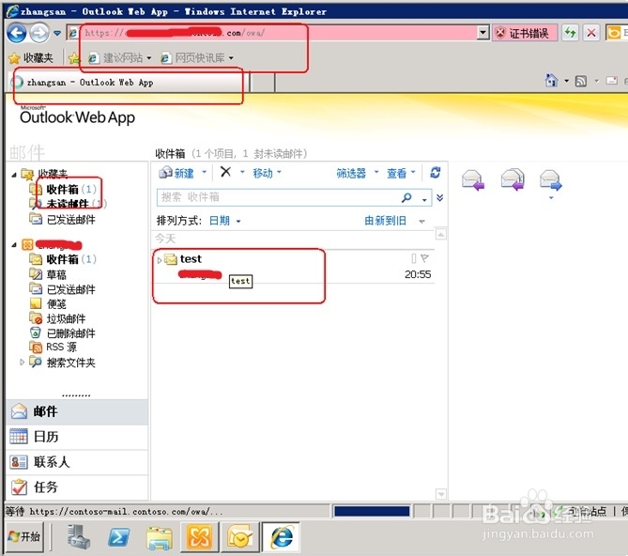Expand the test conversation triangle
This screenshot has height=556, width=628.
click(x=159, y=260)
